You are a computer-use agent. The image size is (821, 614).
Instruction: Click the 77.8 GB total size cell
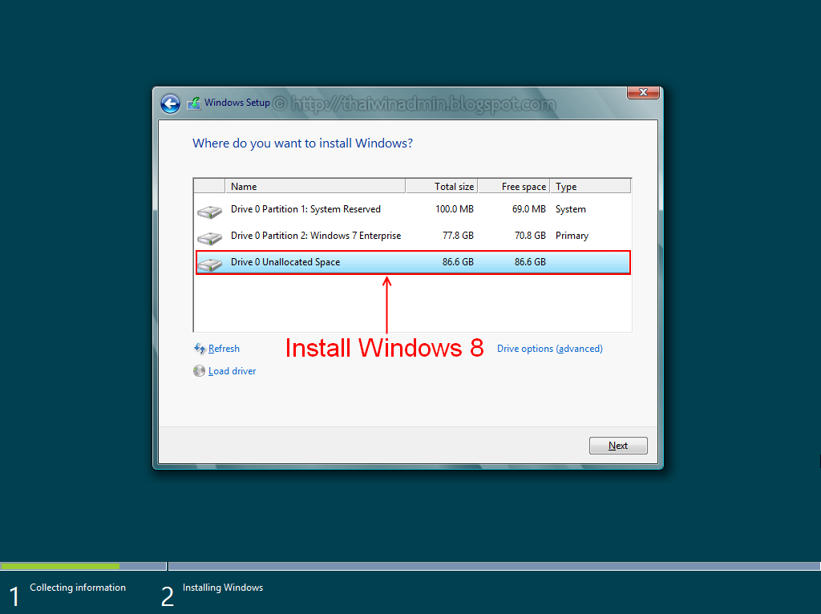coord(458,236)
